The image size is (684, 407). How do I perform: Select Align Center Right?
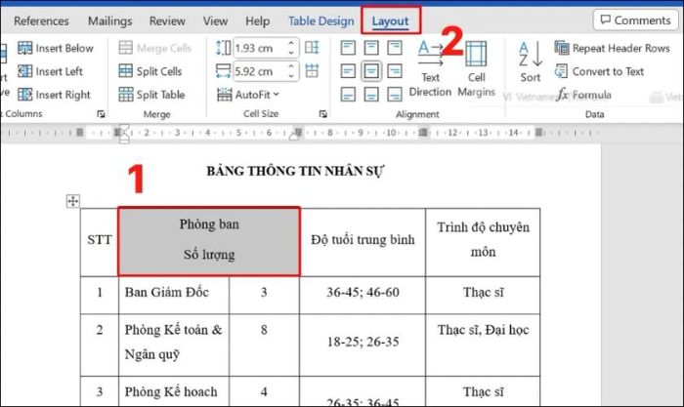click(x=395, y=70)
